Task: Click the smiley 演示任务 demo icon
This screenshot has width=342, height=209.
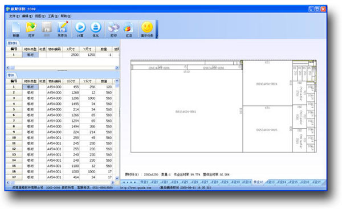Action: (x=147, y=29)
